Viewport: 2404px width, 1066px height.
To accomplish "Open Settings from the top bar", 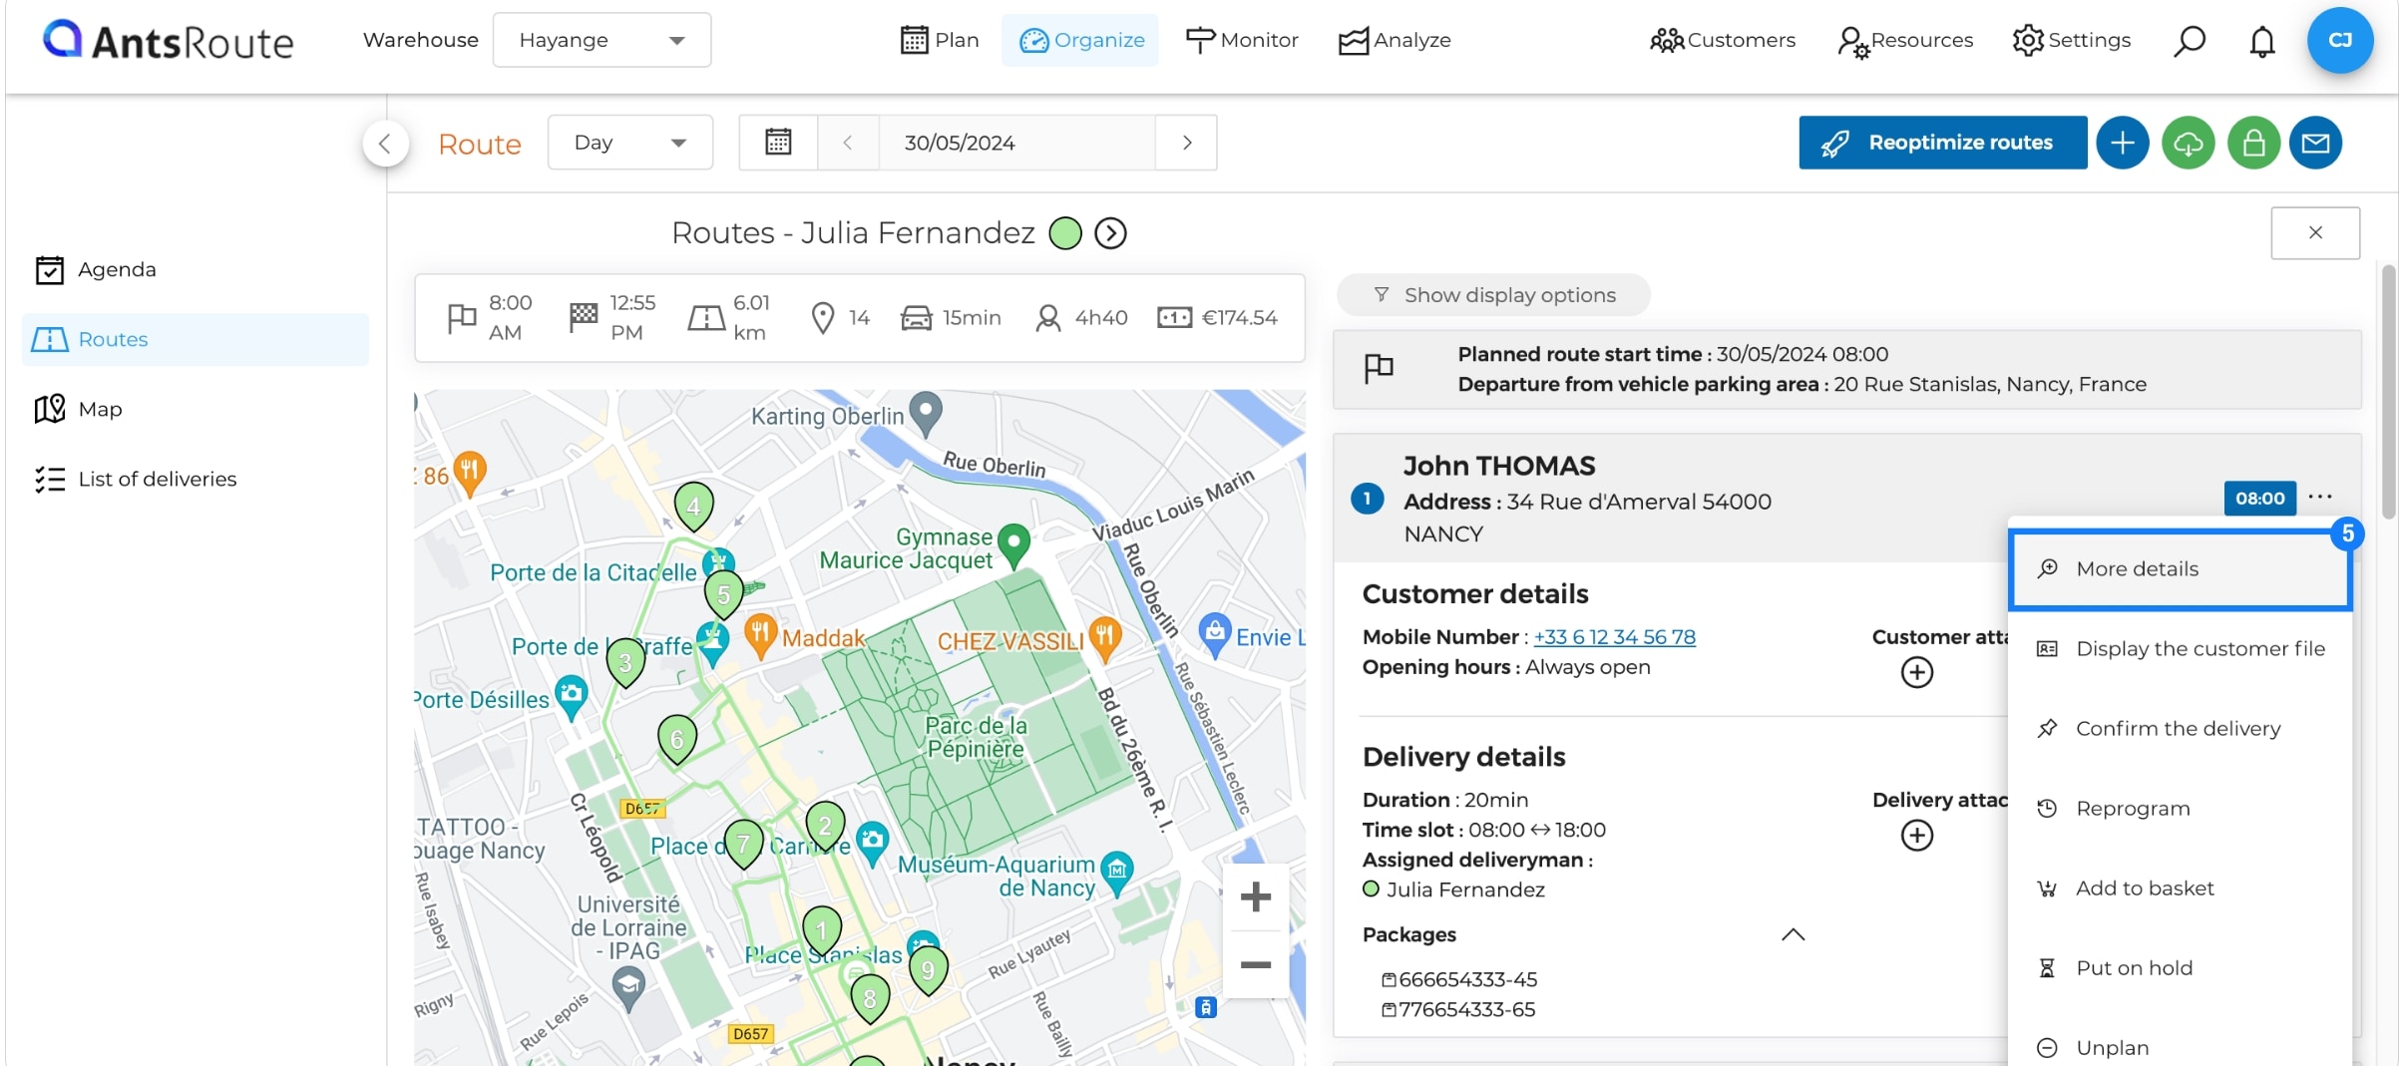I will [2071, 40].
